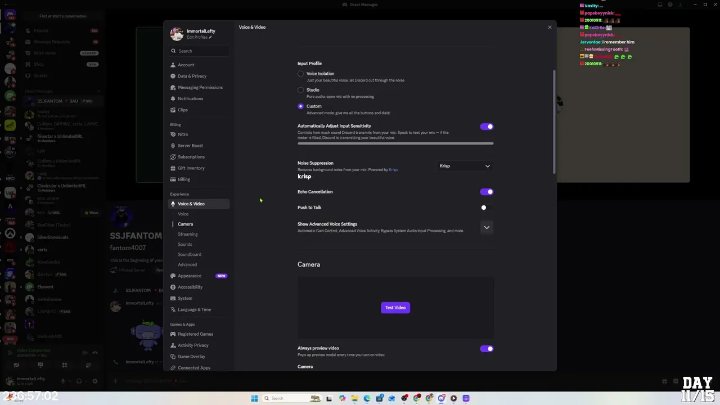Image resolution: width=720 pixels, height=405 pixels.
Task: Open the Server Boost gem icon
Action: 173,146
